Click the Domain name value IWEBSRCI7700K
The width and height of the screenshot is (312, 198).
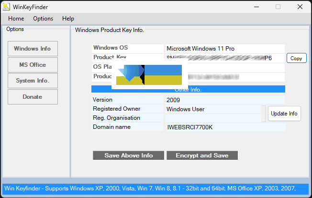(226, 127)
